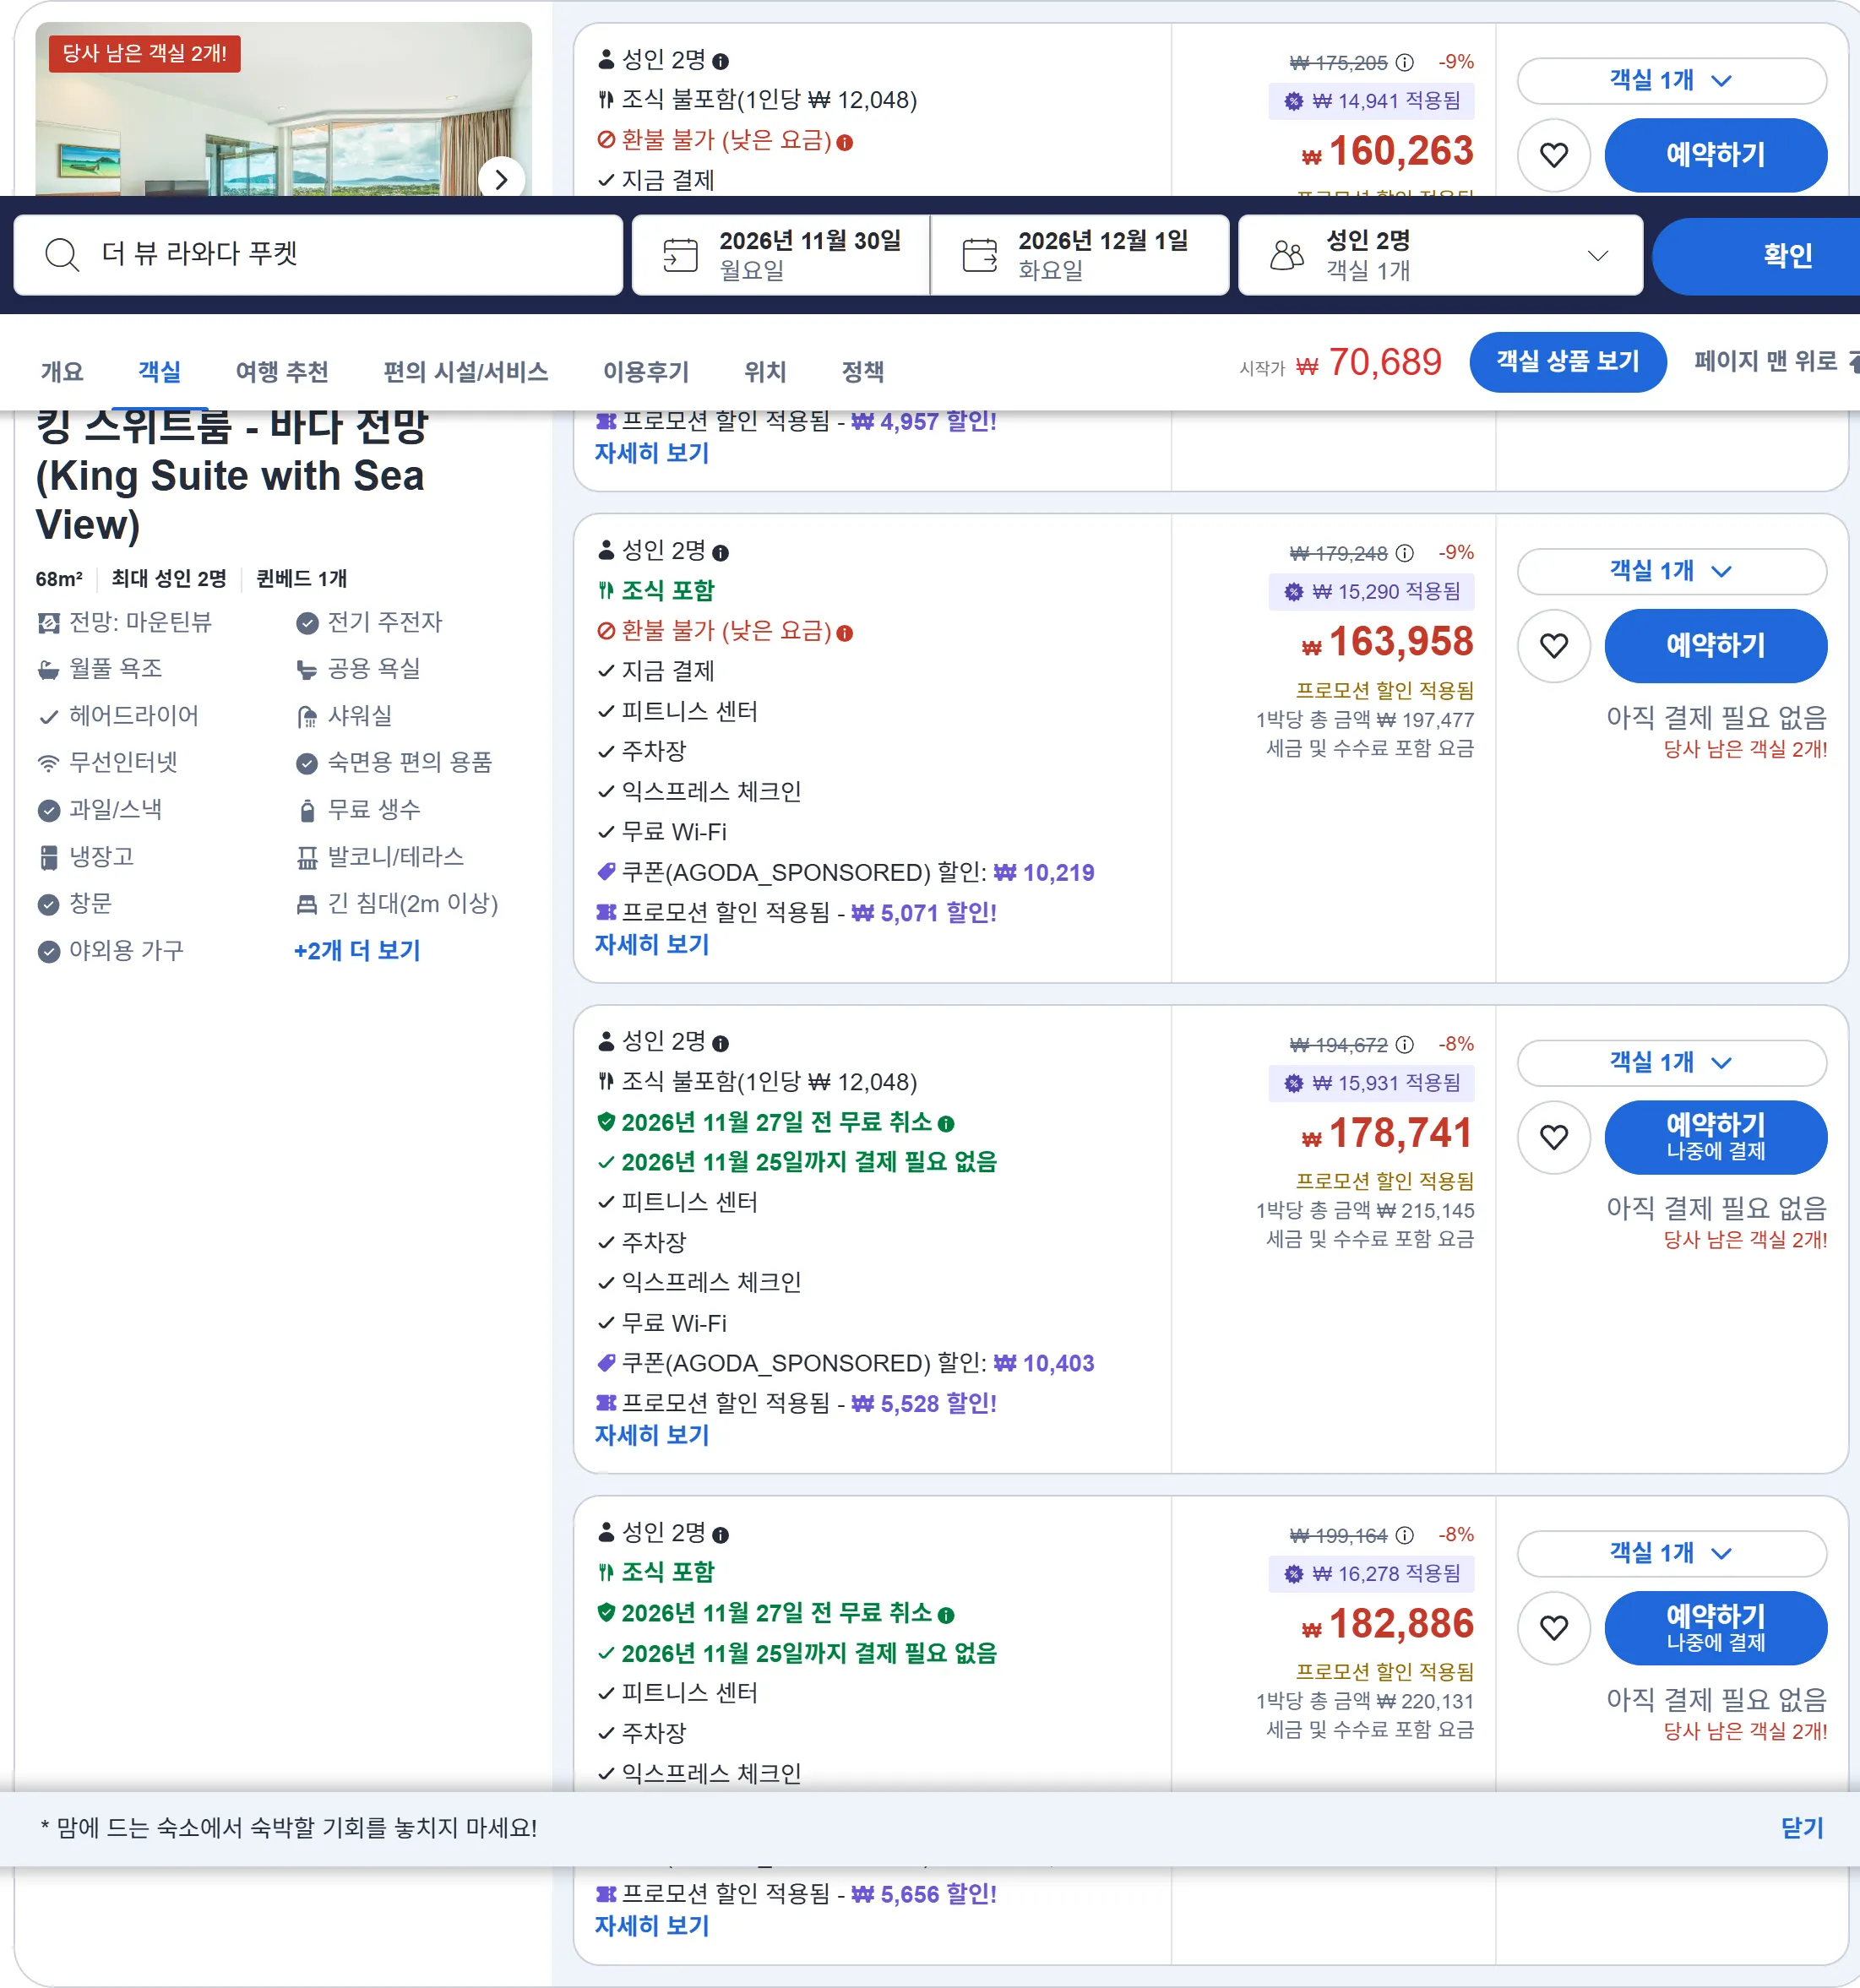This screenshot has height=1988, width=1860.
Task: Switch to the 개요 tab
Action: [62, 372]
